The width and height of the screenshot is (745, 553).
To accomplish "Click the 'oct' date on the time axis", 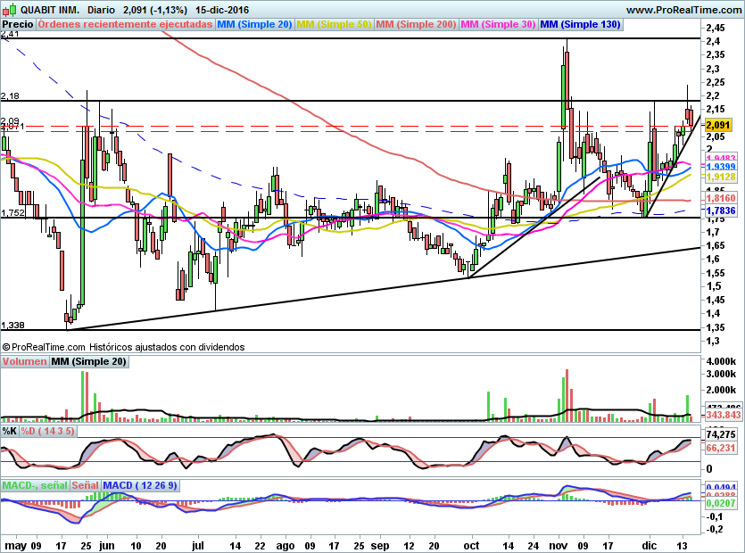I will (x=471, y=545).
